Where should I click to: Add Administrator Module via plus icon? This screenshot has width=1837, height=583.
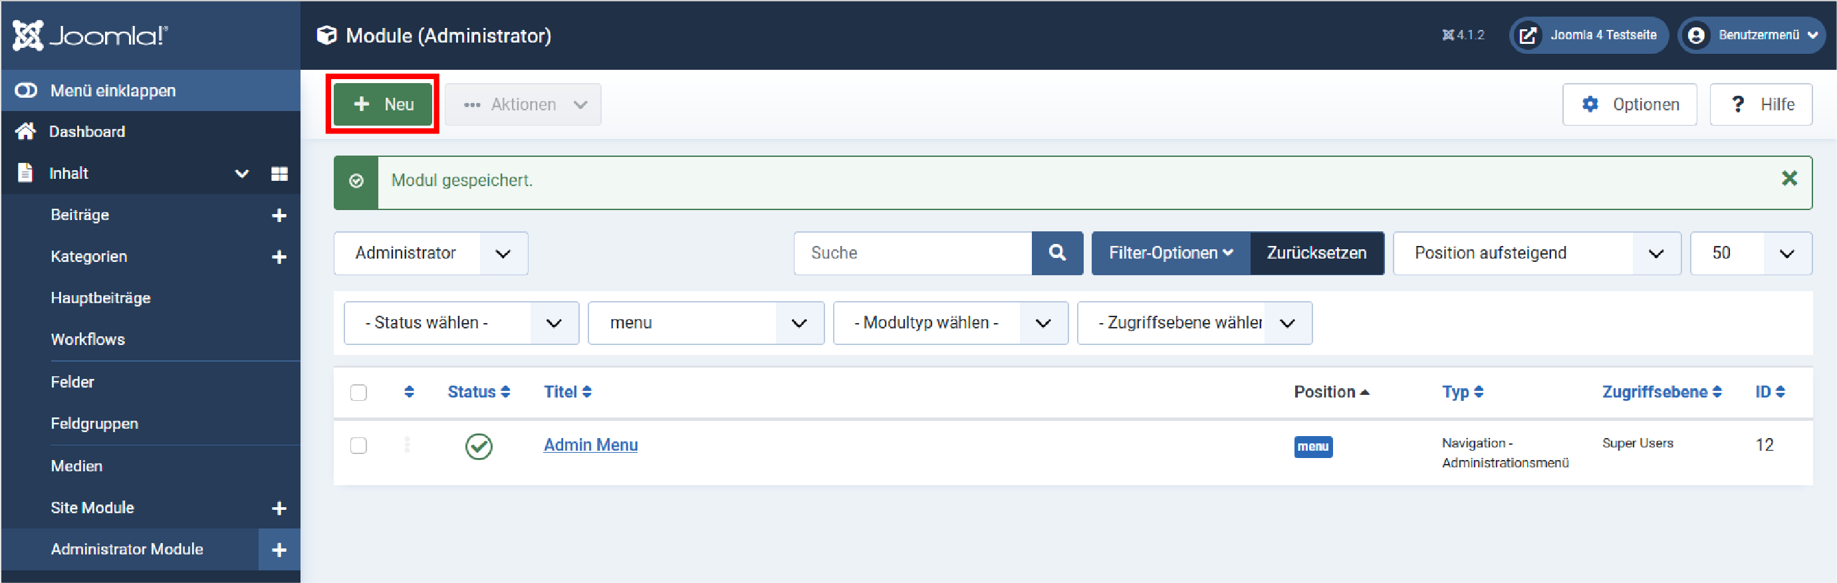[x=279, y=550]
